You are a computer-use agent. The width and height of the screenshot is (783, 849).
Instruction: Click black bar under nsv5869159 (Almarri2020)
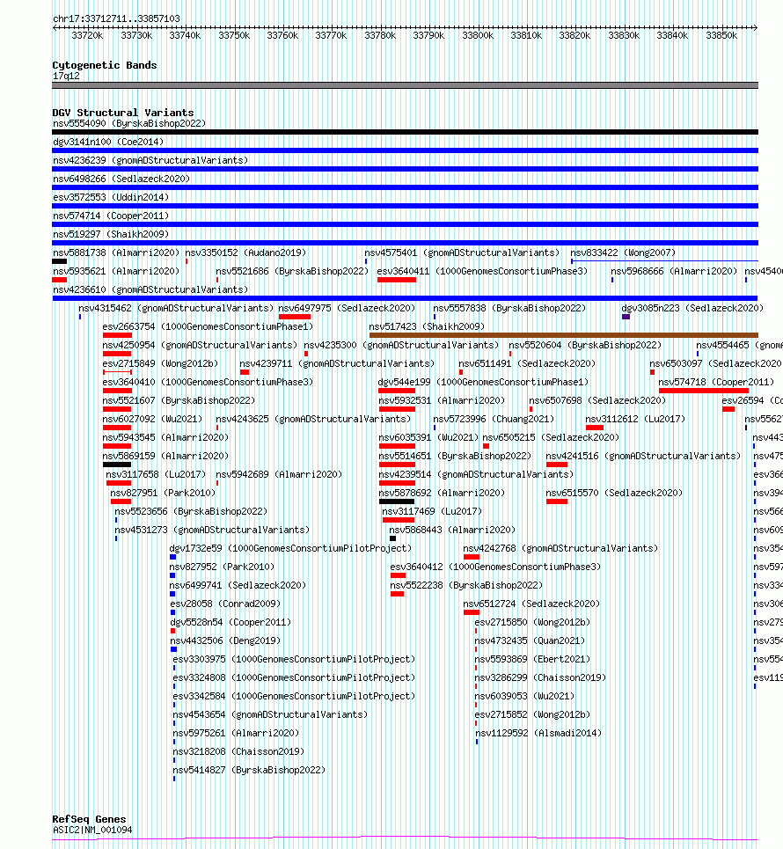117,465
